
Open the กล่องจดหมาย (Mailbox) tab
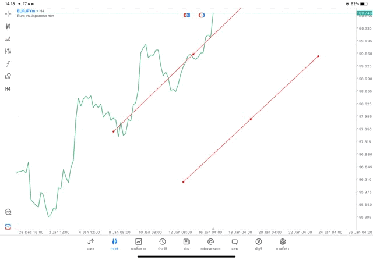click(x=210, y=244)
